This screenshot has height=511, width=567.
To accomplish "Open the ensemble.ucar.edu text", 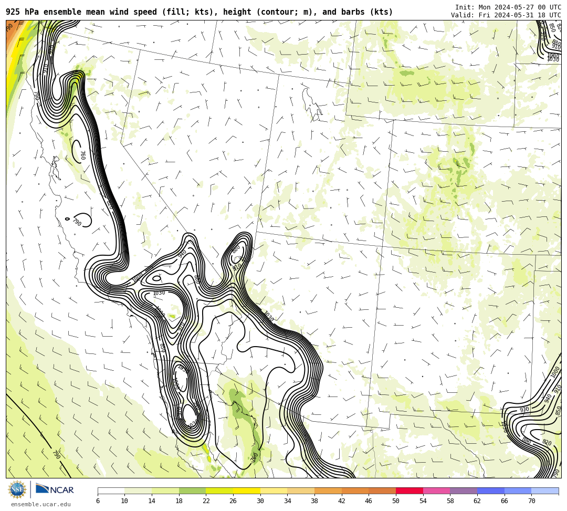I will click(41, 504).
